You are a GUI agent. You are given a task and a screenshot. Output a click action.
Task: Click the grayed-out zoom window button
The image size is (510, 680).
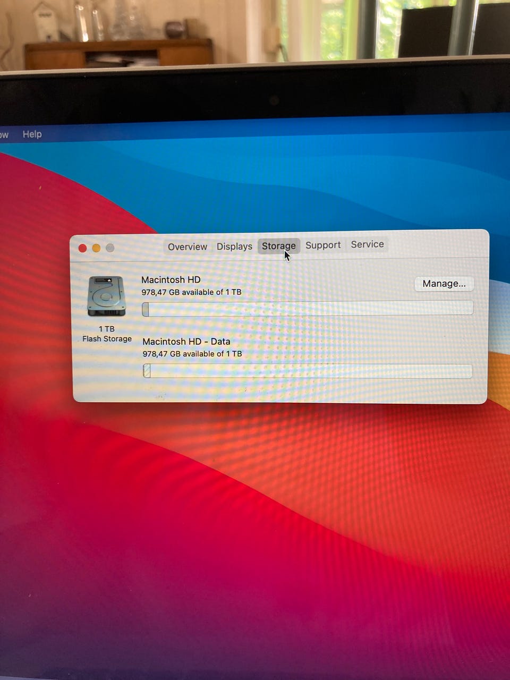coord(110,248)
